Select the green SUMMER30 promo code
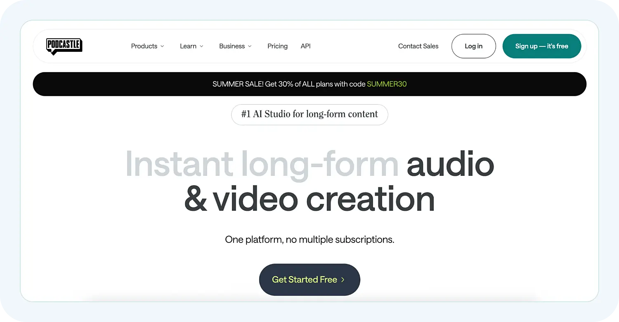Screen dimensions: 619x322 (387, 84)
